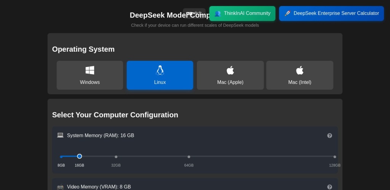The image size is (390, 190).
Task: Click the 64GB slider label
Action: click(x=189, y=165)
